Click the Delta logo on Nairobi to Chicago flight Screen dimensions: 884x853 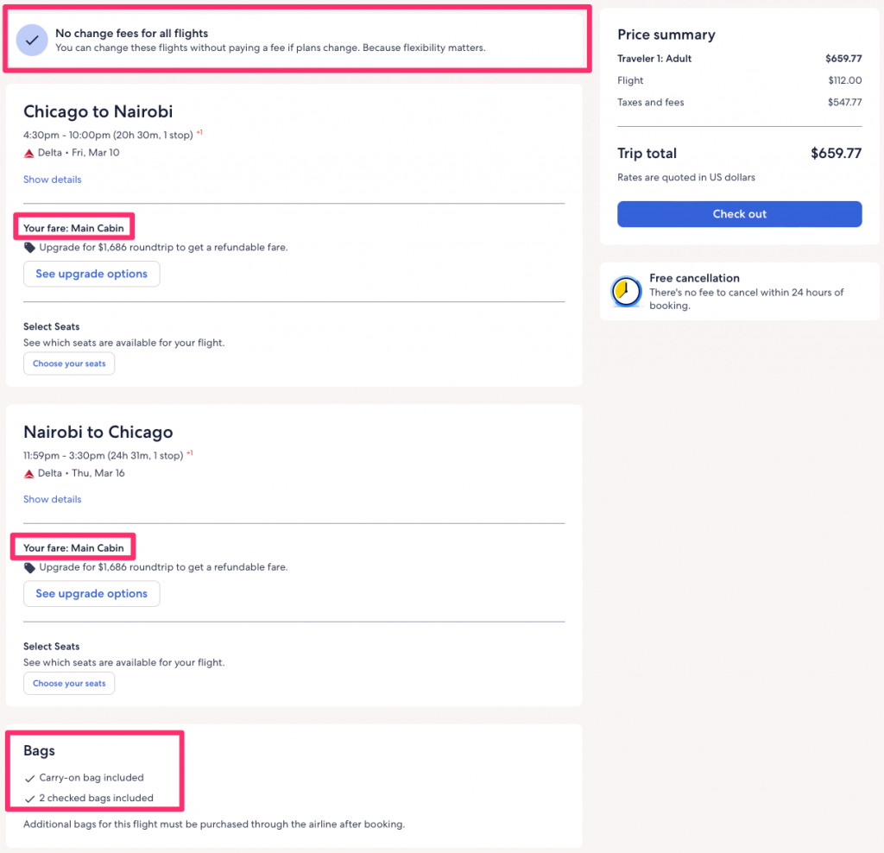(29, 473)
